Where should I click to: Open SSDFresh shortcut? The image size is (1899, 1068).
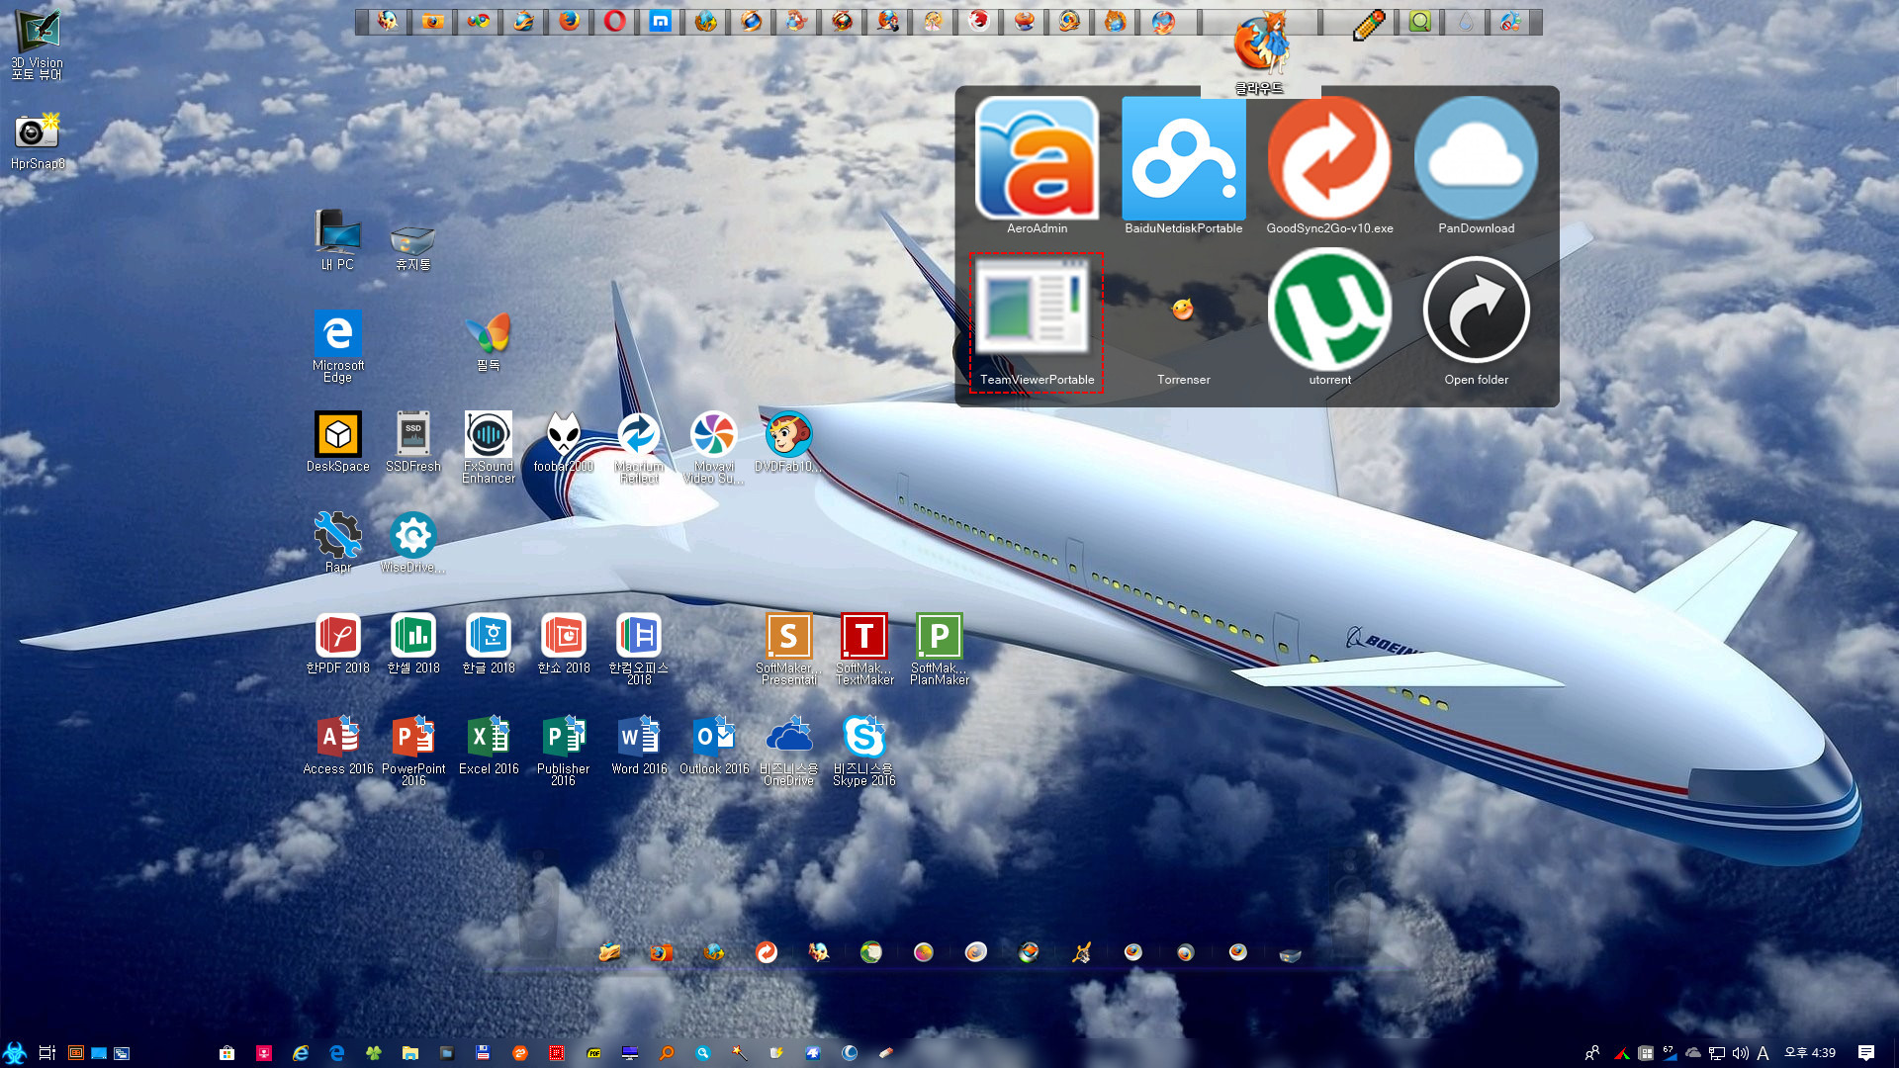coord(412,442)
